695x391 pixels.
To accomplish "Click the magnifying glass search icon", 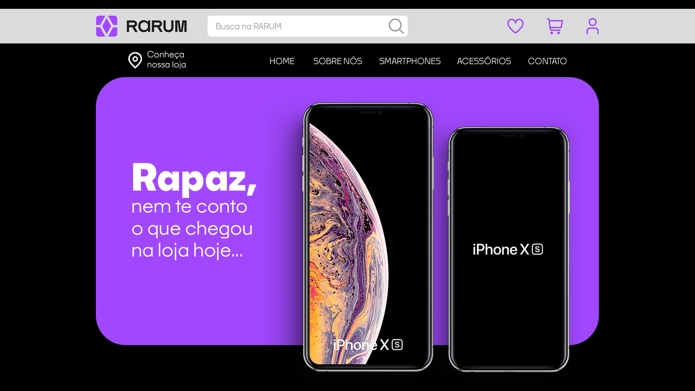I will pyautogui.click(x=396, y=26).
